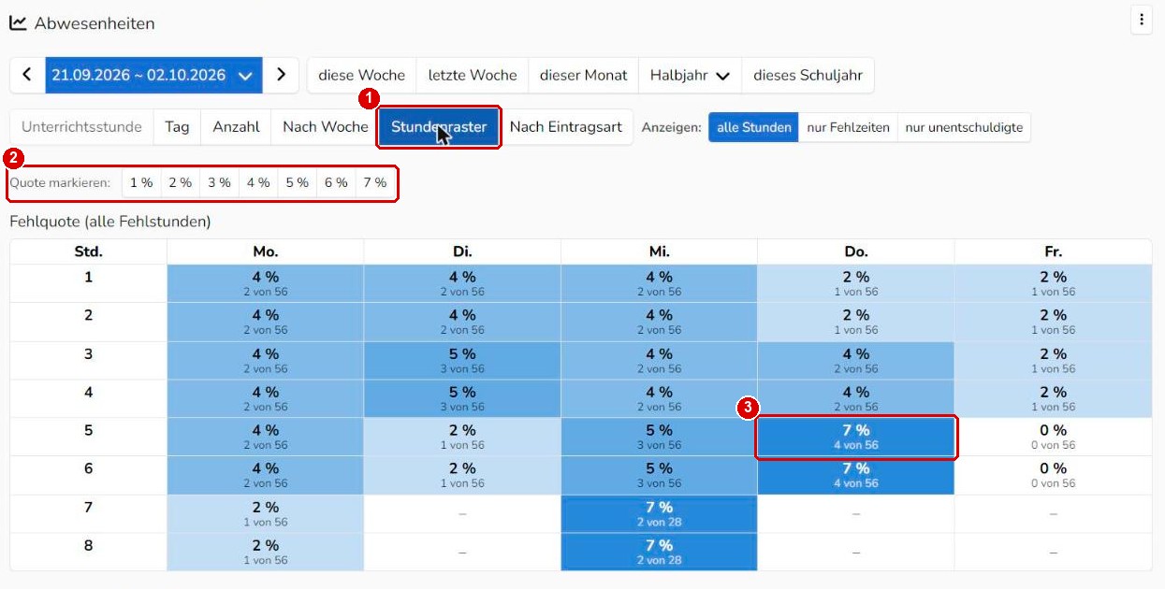Switch to Tag view

click(178, 127)
